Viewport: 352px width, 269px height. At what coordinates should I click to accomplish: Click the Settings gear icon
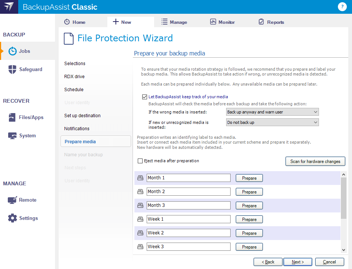pyautogui.click(x=12, y=218)
